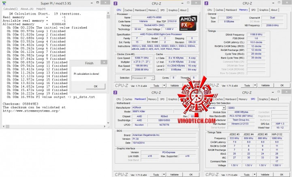
Task: Select Caches tab in top-left CPU-Z window
Action: 128,10
